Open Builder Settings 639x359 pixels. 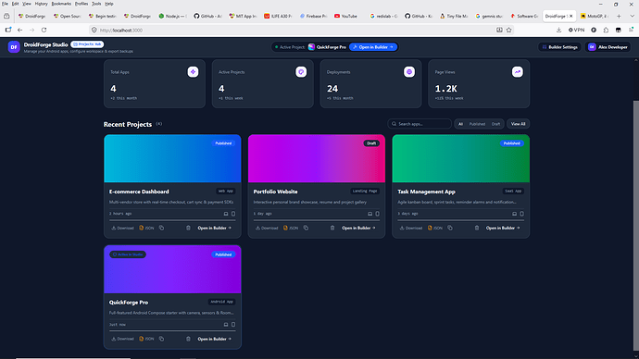click(x=559, y=47)
